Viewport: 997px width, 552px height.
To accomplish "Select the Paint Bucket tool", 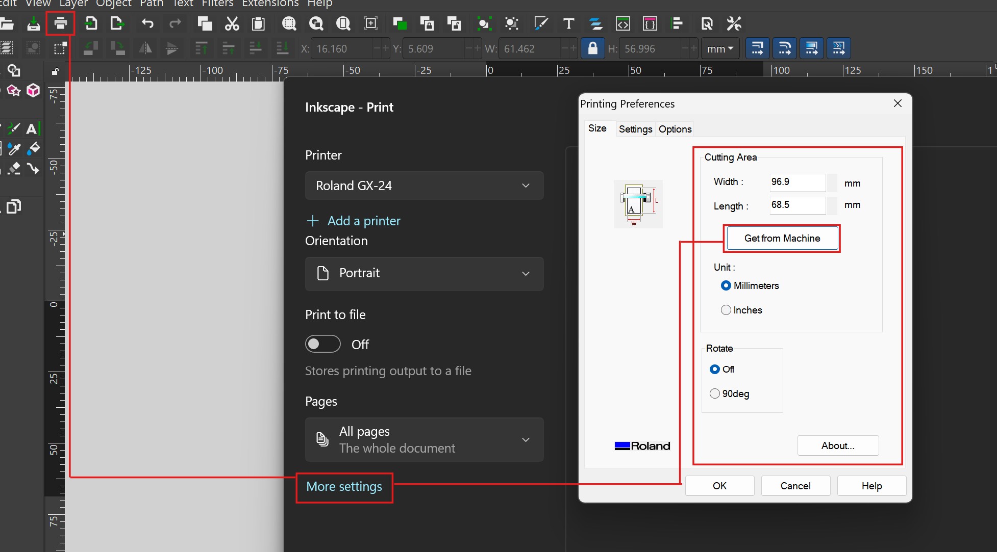I will [x=33, y=149].
